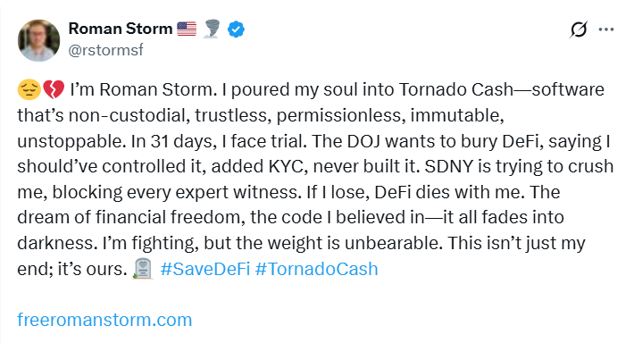Open Roman Storm's profile picture
634x343 pixels.
click(x=38, y=40)
